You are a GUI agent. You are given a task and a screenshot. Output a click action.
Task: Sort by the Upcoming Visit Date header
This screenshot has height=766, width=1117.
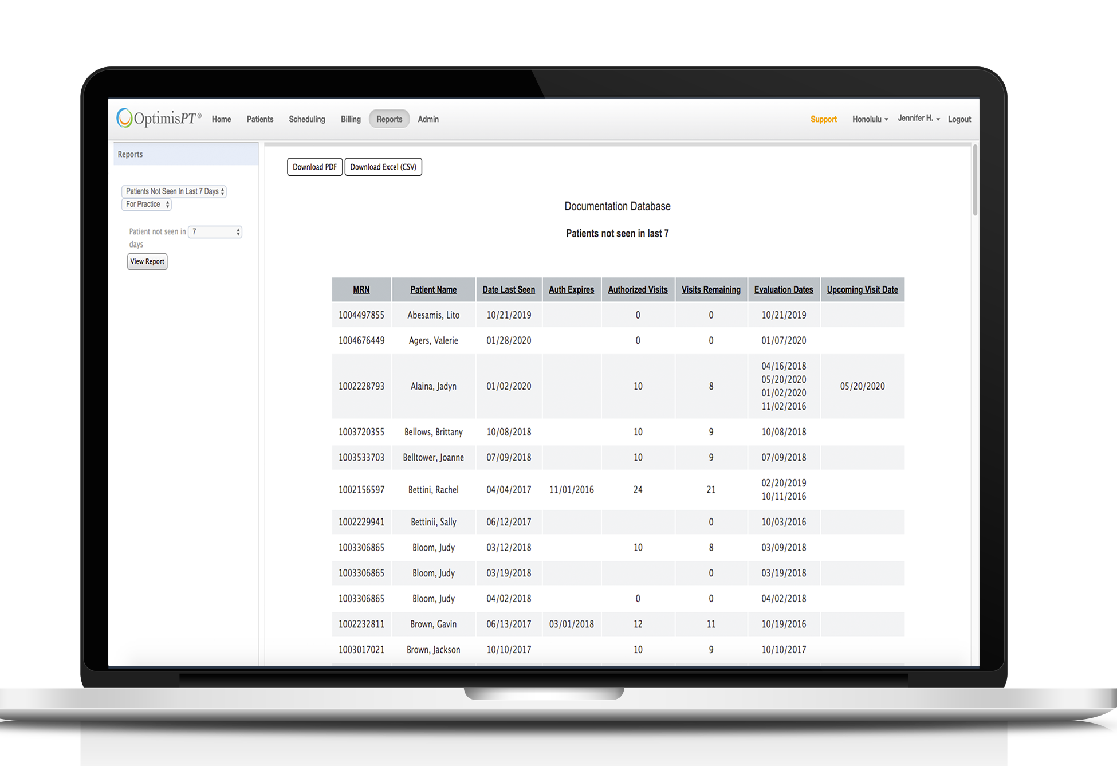(862, 289)
